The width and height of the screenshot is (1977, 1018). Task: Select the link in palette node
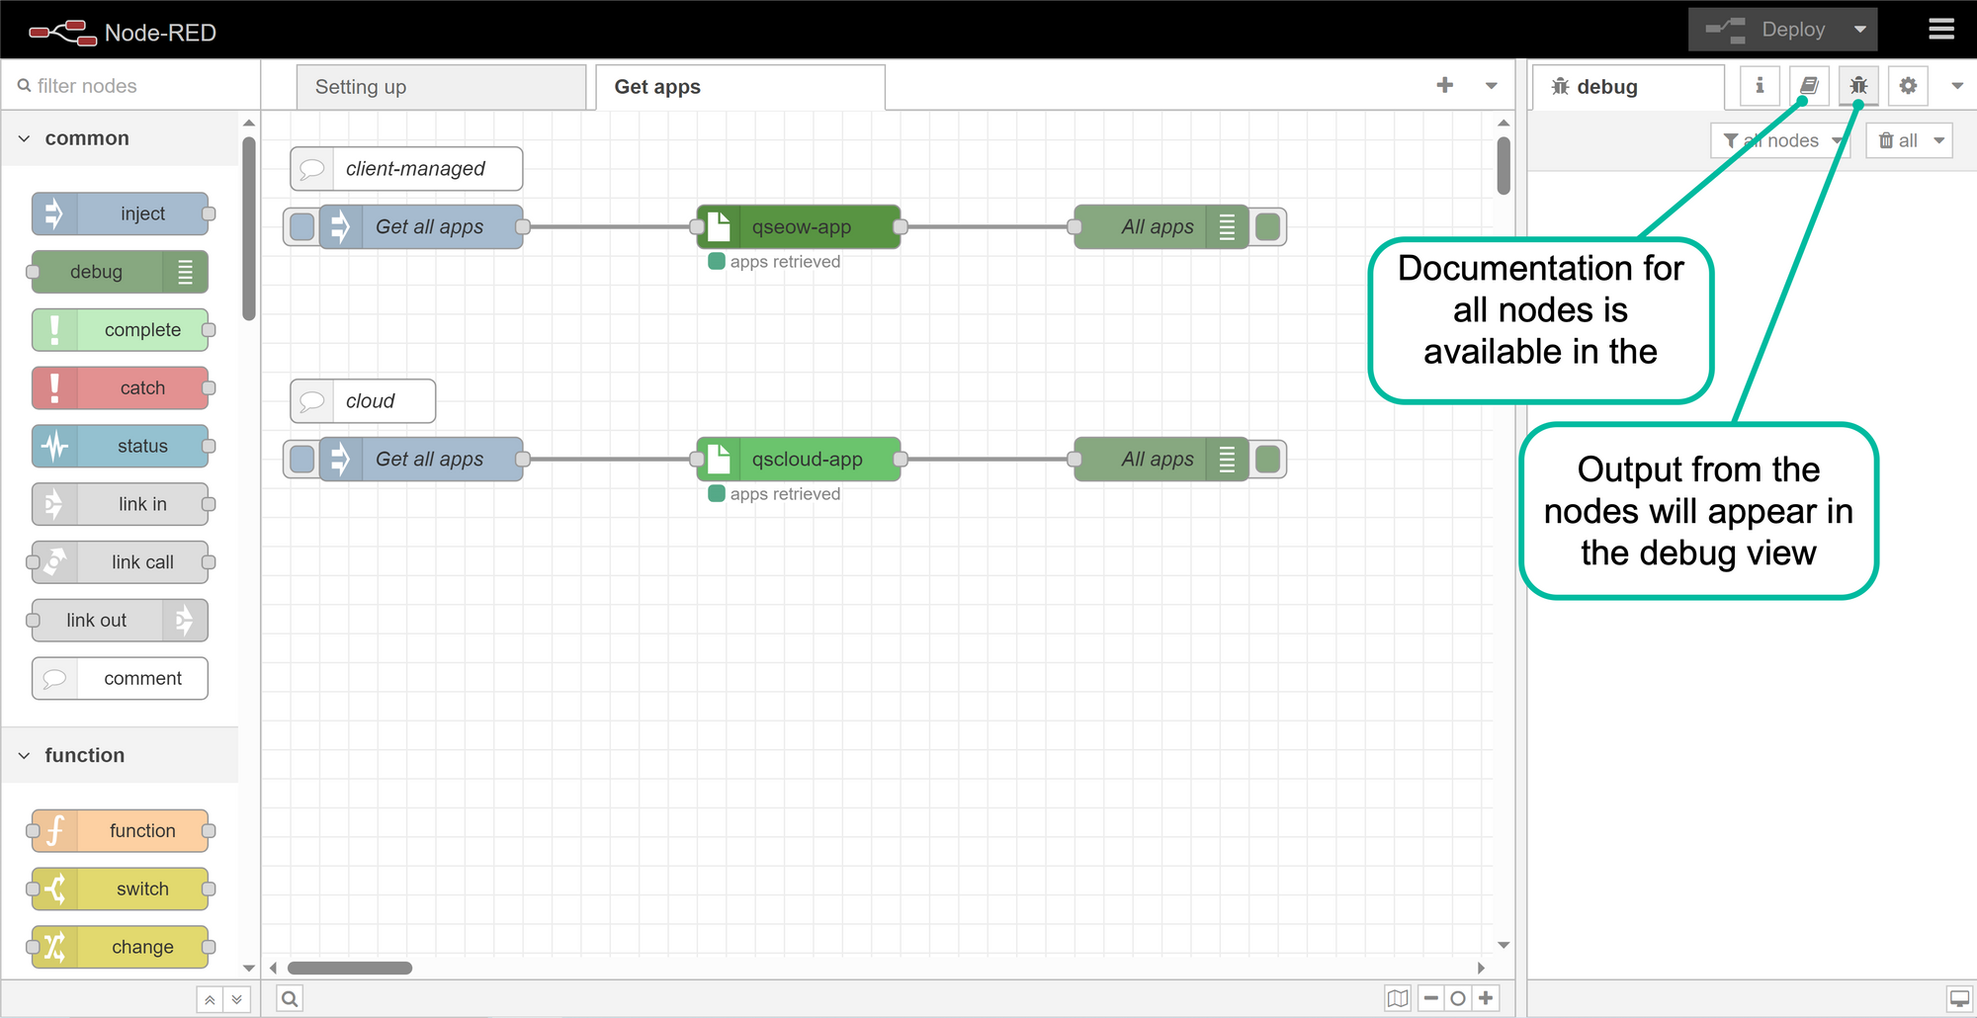121,504
